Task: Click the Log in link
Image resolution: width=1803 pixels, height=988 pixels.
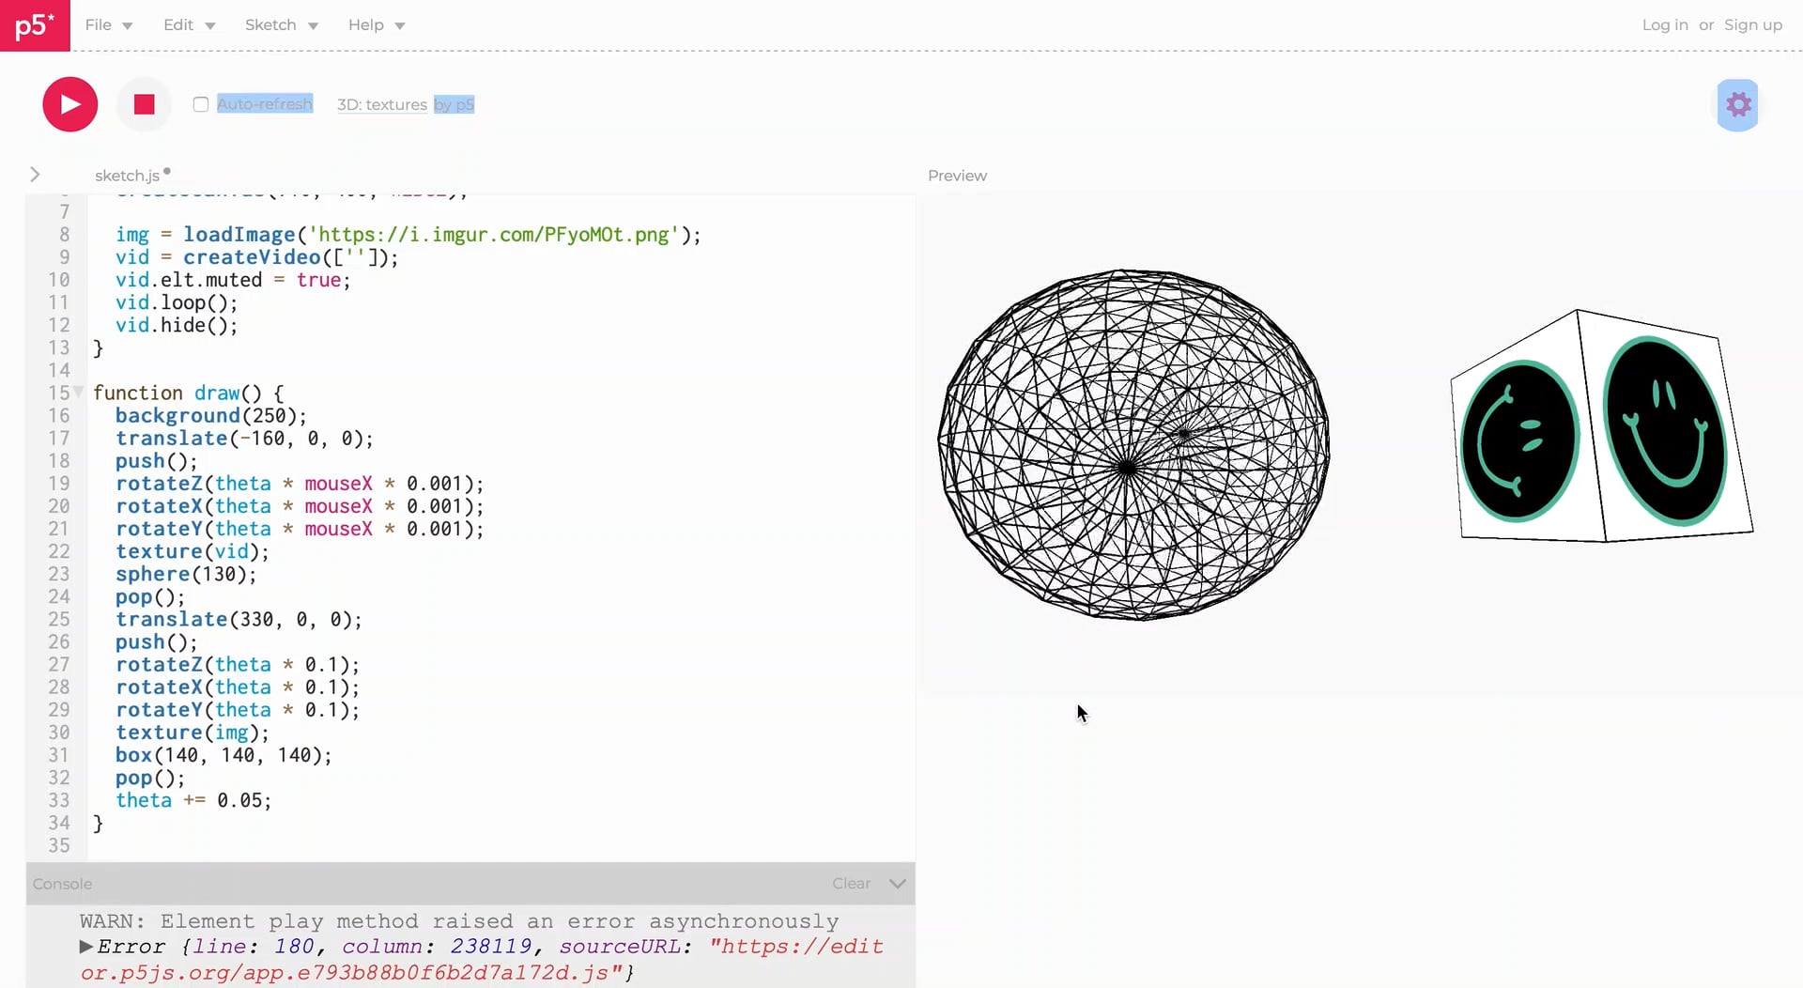Action: click(x=1665, y=25)
